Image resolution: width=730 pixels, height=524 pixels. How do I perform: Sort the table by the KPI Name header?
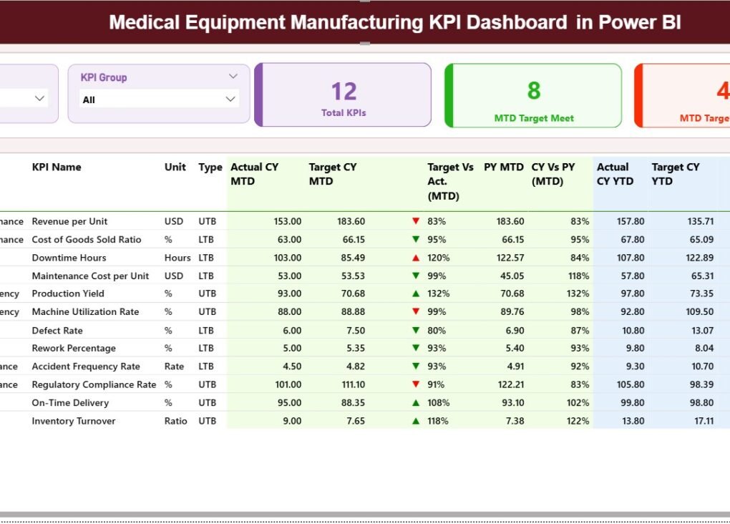(x=57, y=167)
